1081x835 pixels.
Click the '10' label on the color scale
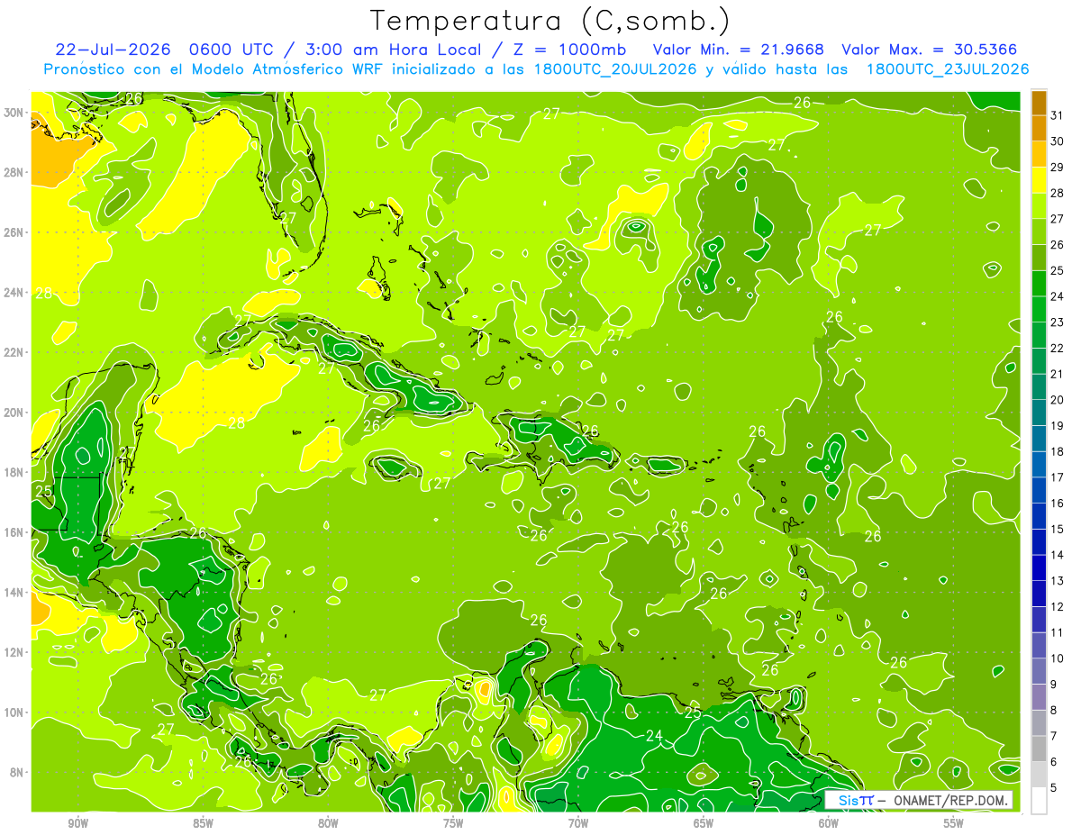pyautogui.click(x=1057, y=659)
